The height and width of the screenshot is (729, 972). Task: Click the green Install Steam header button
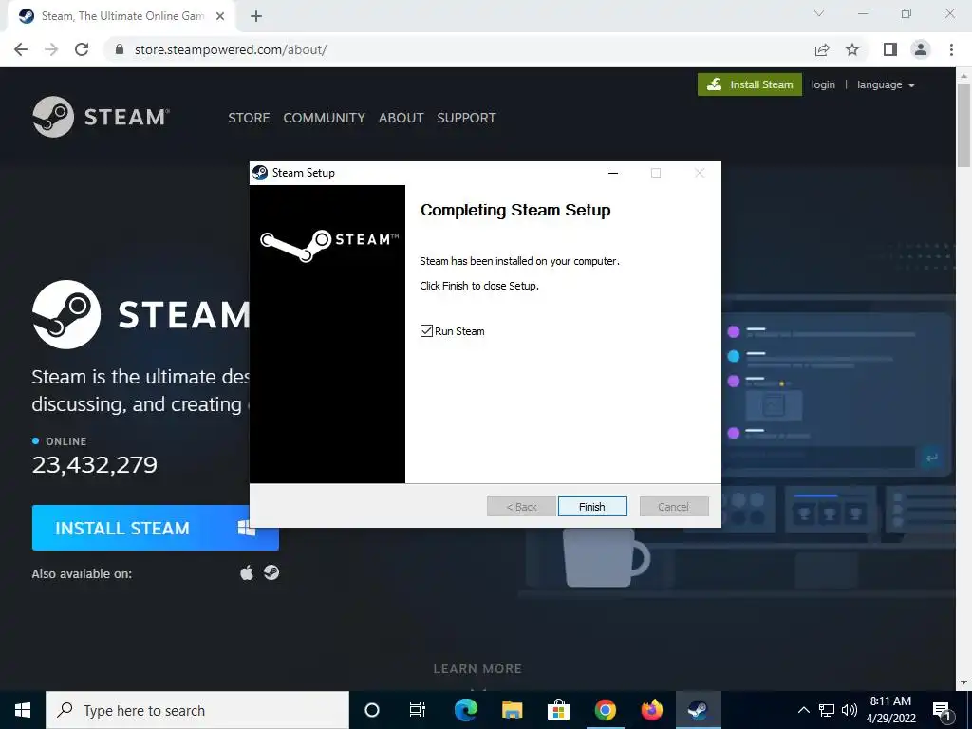tap(750, 84)
